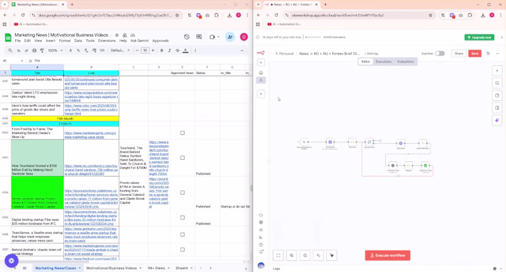
Task: Open the Default font dropdown
Action: 120,51
